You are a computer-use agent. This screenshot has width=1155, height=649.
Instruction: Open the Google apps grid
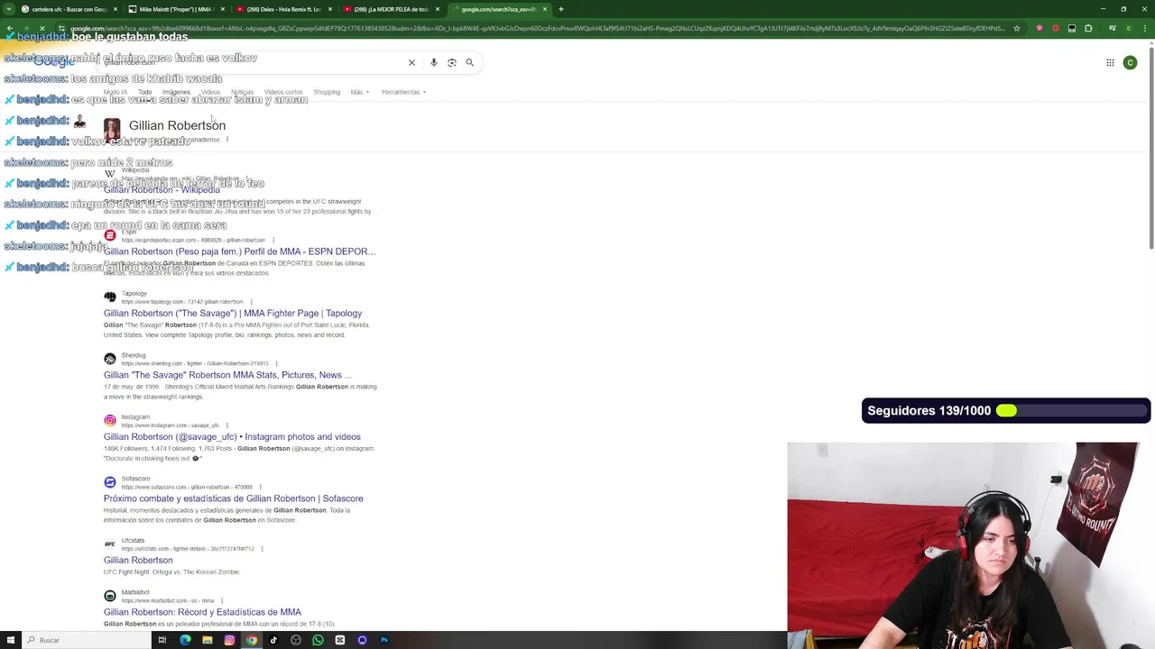pos(1110,62)
